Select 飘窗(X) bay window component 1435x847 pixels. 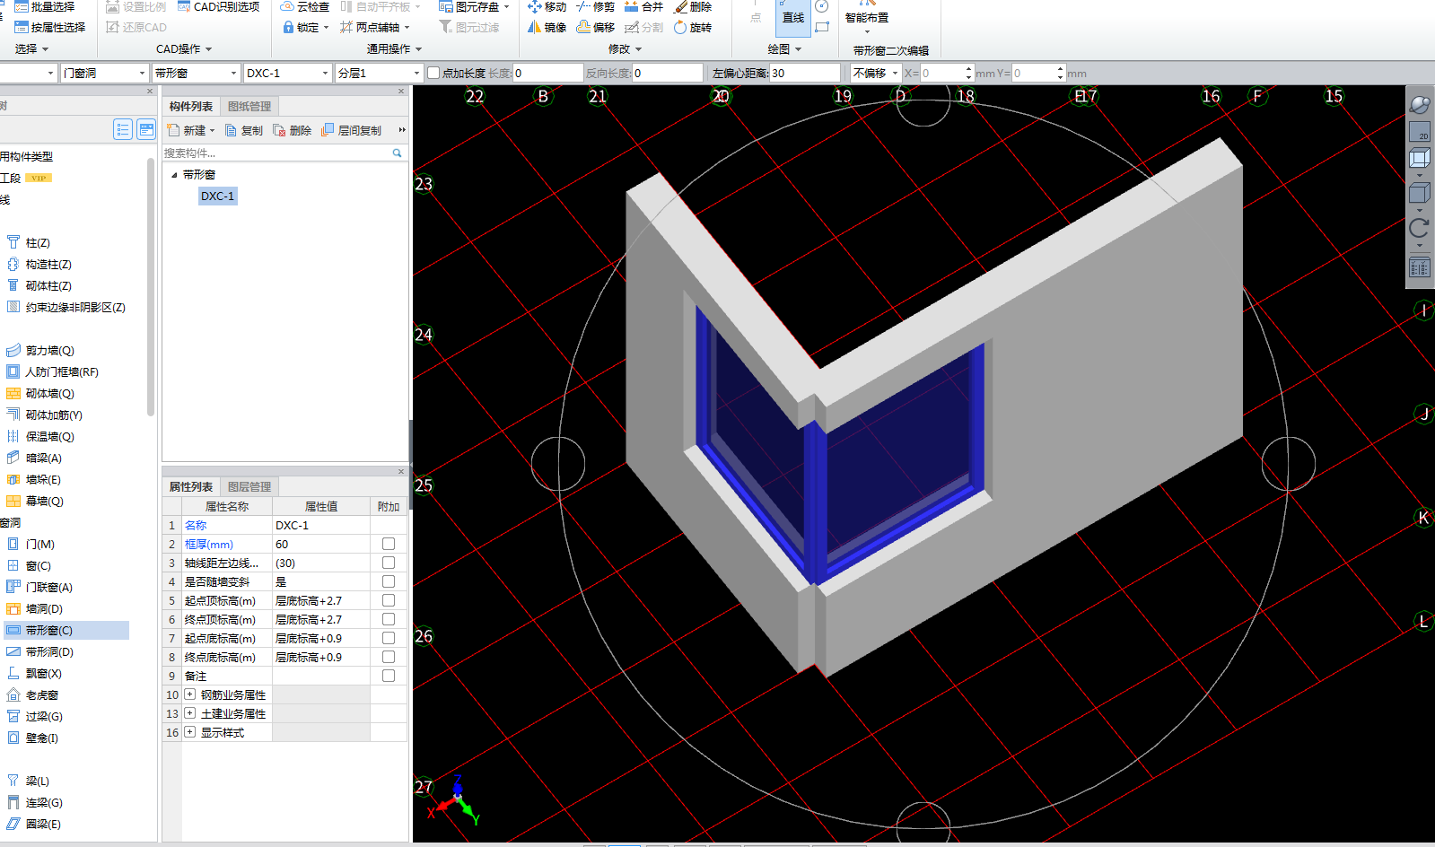point(44,673)
